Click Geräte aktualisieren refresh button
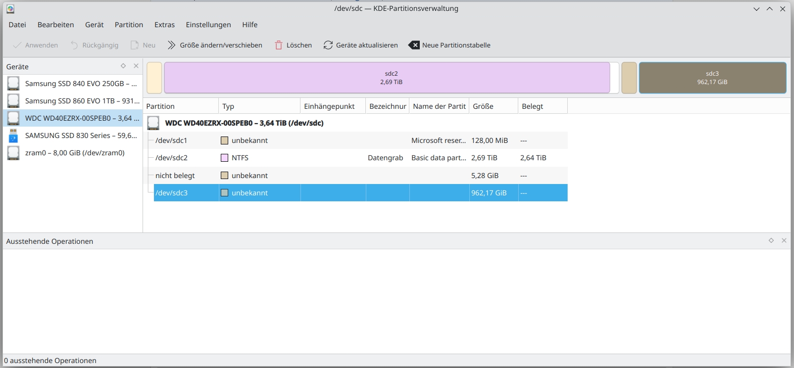The image size is (794, 368). 361,45
